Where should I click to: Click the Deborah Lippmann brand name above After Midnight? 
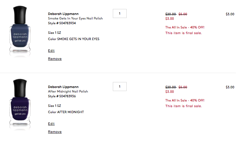click(x=63, y=87)
